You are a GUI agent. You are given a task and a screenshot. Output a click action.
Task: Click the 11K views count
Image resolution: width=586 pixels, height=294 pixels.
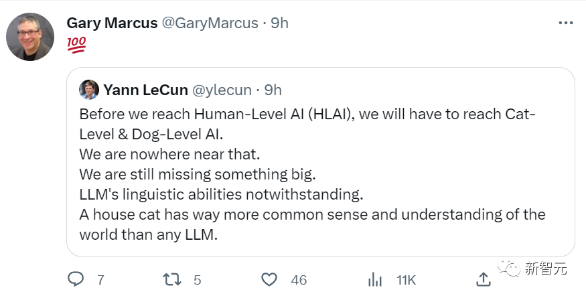coord(406,278)
